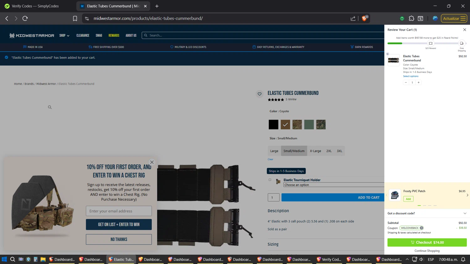This screenshot has height=264, width=470.
Task: Click the search magnifier in site search
Action: click(146, 35)
